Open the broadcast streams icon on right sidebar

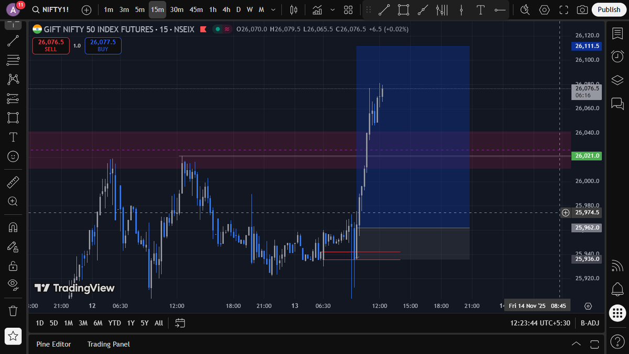(x=617, y=266)
